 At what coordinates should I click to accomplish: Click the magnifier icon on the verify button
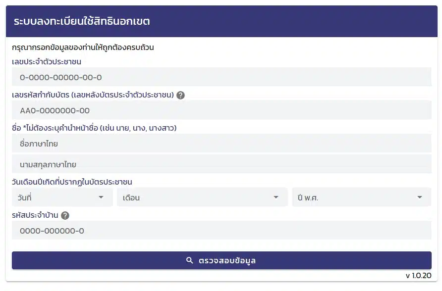click(x=189, y=260)
